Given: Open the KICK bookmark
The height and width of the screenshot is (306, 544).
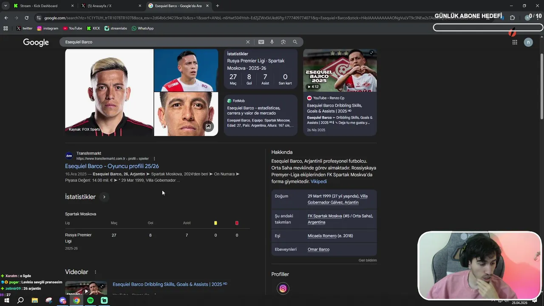Looking at the screenshot, I should (x=93, y=28).
